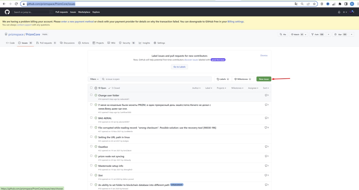Open the Fork repository button
The height and width of the screenshot is (190, 359).
coord(317,34)
